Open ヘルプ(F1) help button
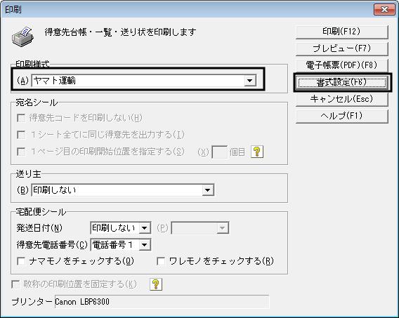This screenshot has width=399, height=318. [341, 116]
